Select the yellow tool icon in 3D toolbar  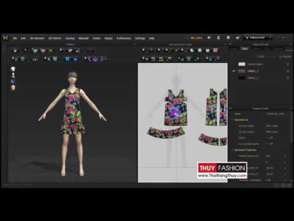pyautogui.click(x=51, y=51)
